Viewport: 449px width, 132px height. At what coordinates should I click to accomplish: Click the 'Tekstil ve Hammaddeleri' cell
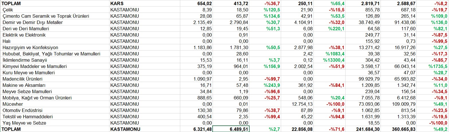coord(28,117)
